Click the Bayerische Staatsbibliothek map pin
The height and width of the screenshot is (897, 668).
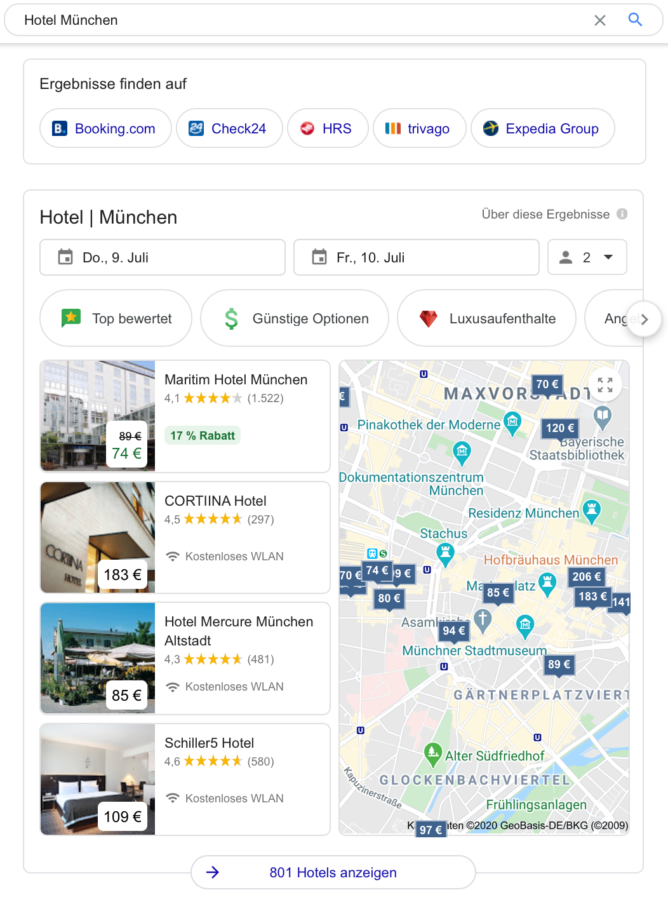click(x=602, y=418)
